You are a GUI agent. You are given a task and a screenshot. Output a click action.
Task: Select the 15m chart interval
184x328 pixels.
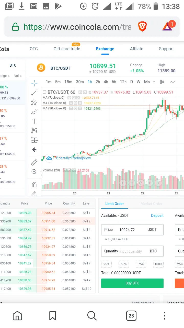68,82
